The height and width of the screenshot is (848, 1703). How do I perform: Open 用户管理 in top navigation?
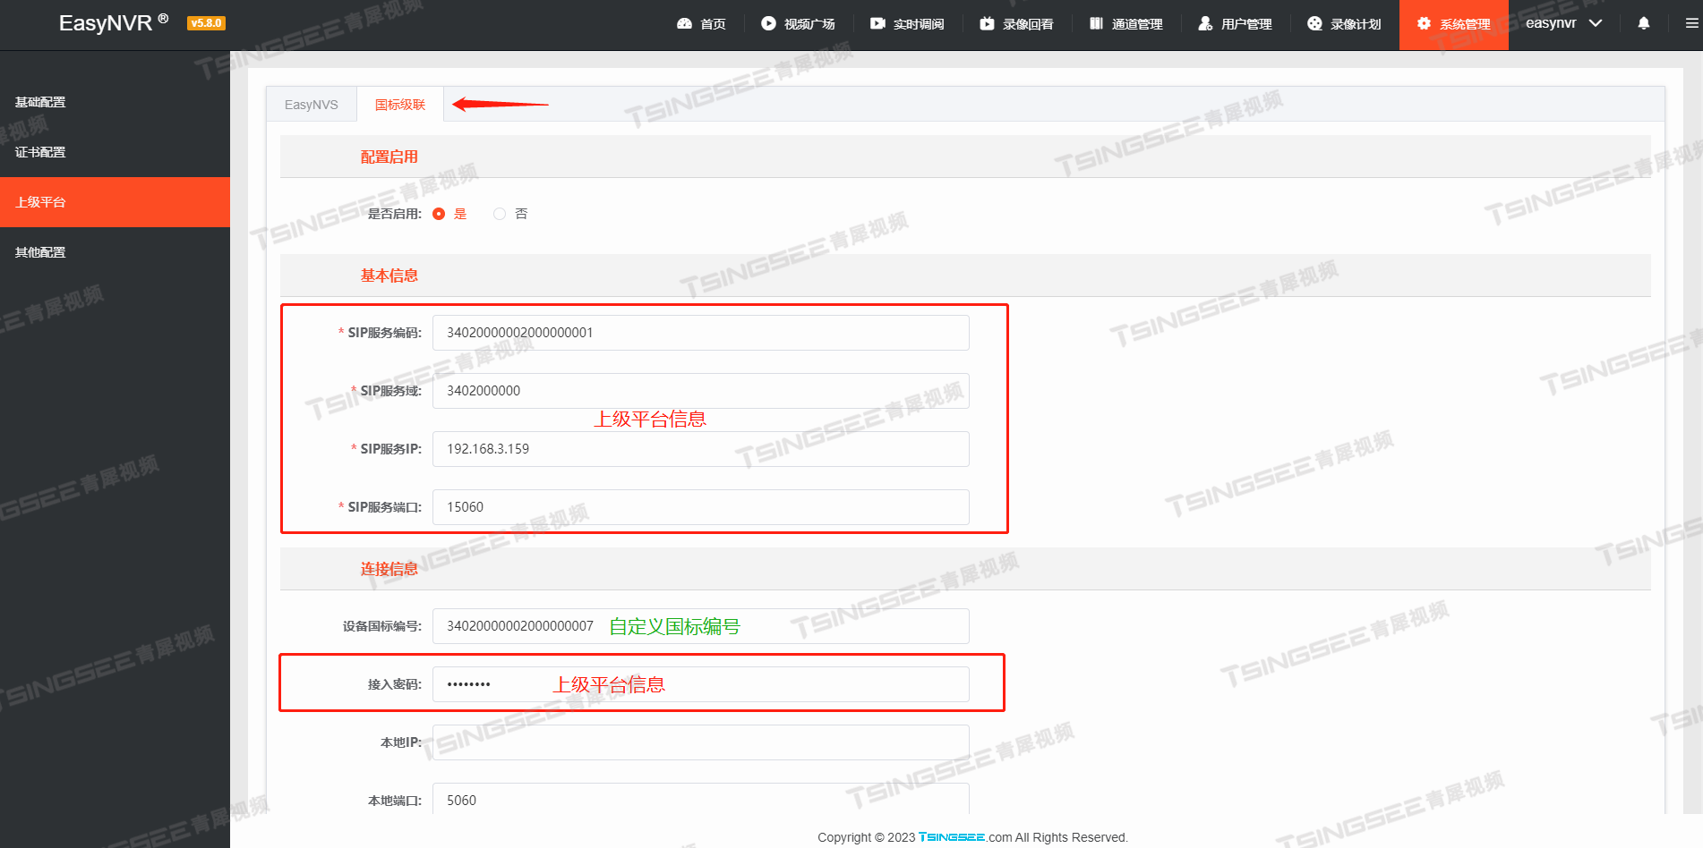1235,24
